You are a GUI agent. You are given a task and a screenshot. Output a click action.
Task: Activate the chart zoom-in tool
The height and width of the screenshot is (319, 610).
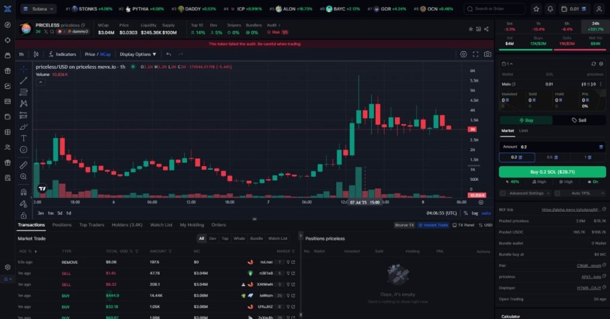pos(24,177)
